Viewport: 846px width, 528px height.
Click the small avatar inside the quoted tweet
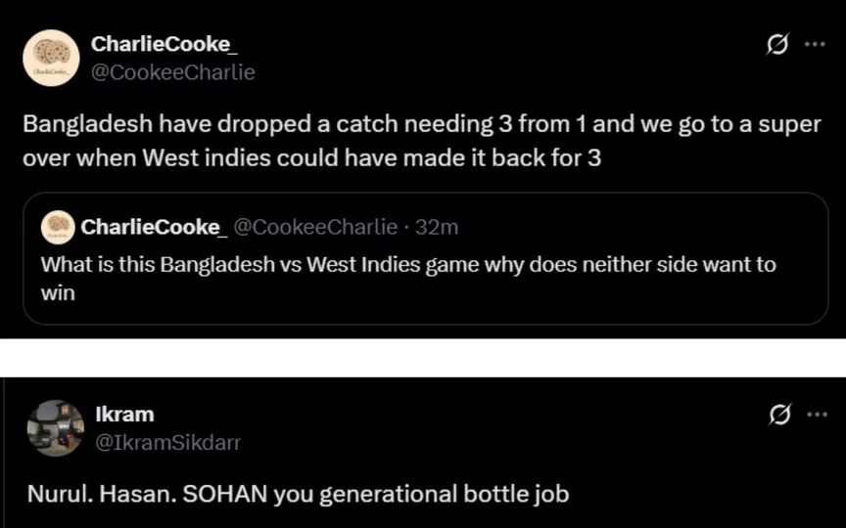click(57, 227)
